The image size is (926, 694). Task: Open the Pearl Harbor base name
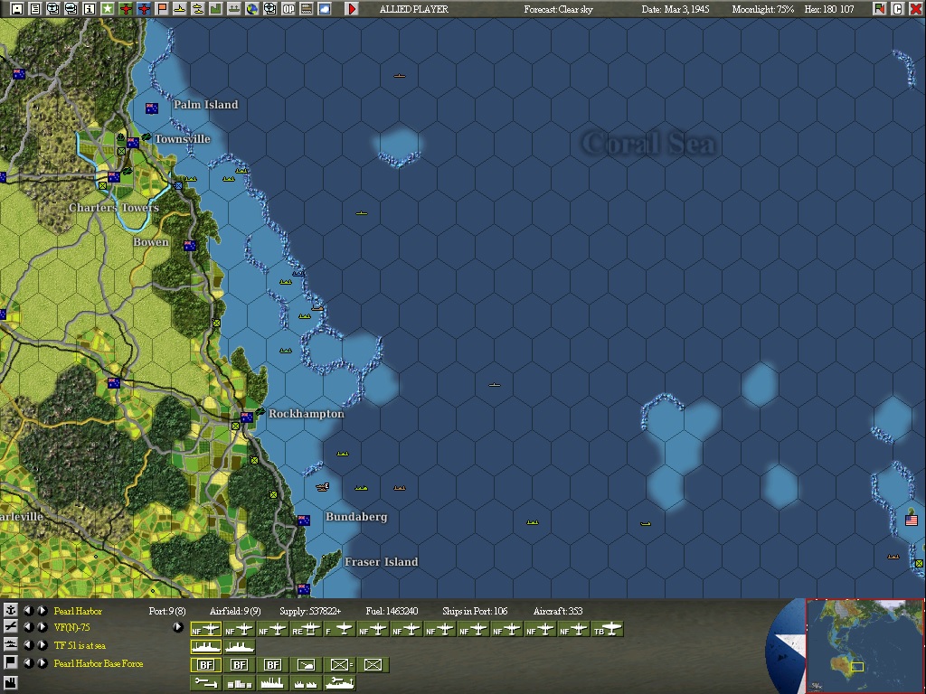click(78, 611)
